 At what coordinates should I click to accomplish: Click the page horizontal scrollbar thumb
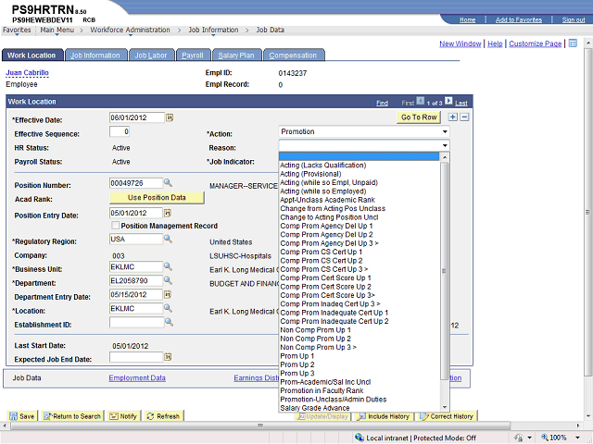pos(260,425)
